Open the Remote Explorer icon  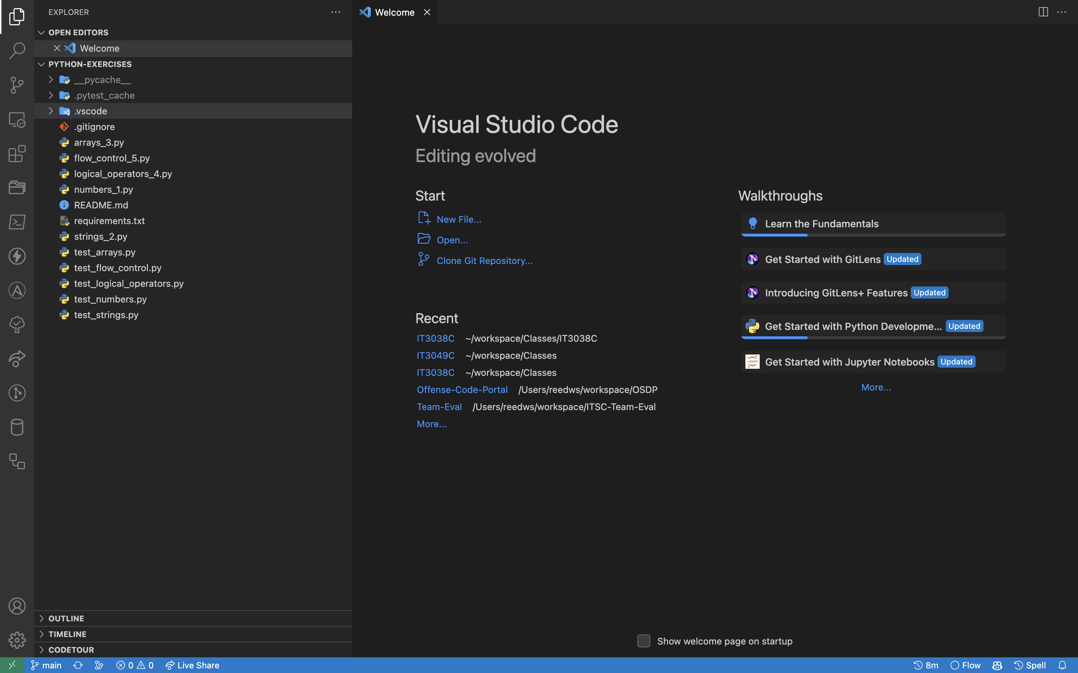click(17, 119)
